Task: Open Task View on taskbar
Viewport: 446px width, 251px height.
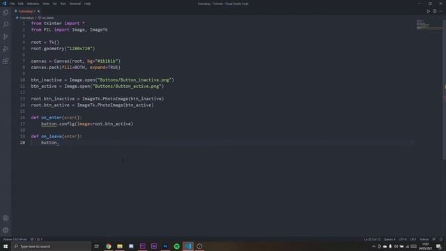Action: coord(97,246)
